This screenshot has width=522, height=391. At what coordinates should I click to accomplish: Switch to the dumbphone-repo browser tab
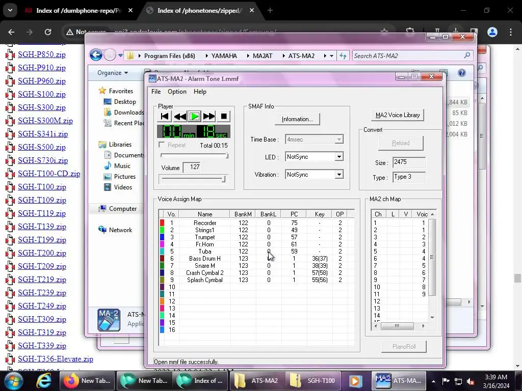[x=79, y=11]
